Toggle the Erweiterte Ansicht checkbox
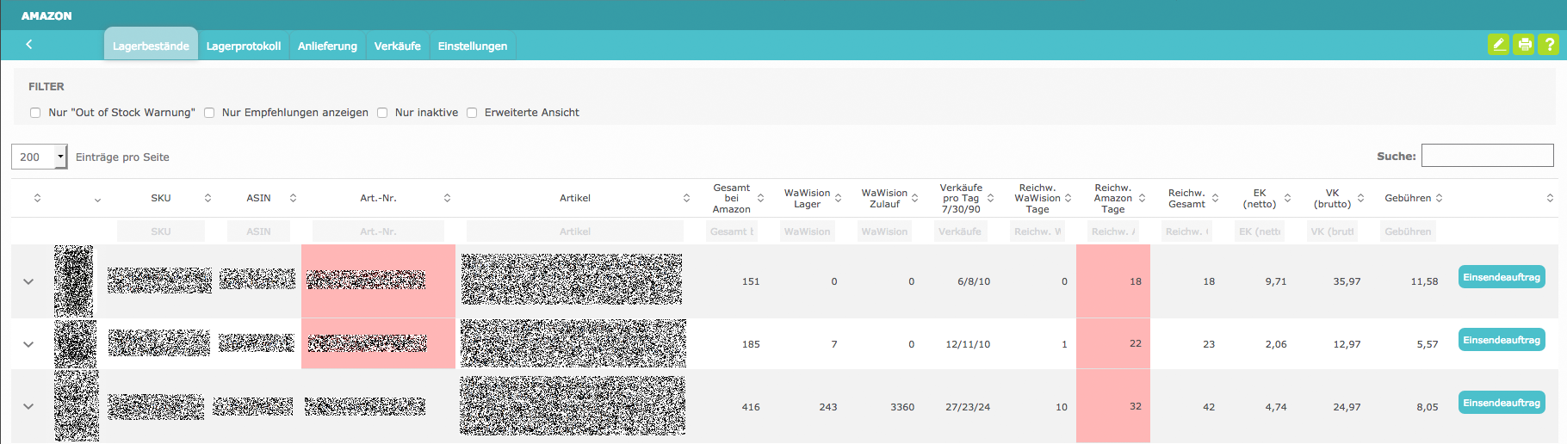The height and width of the screenshot is (444, 1567). [472, 113]
